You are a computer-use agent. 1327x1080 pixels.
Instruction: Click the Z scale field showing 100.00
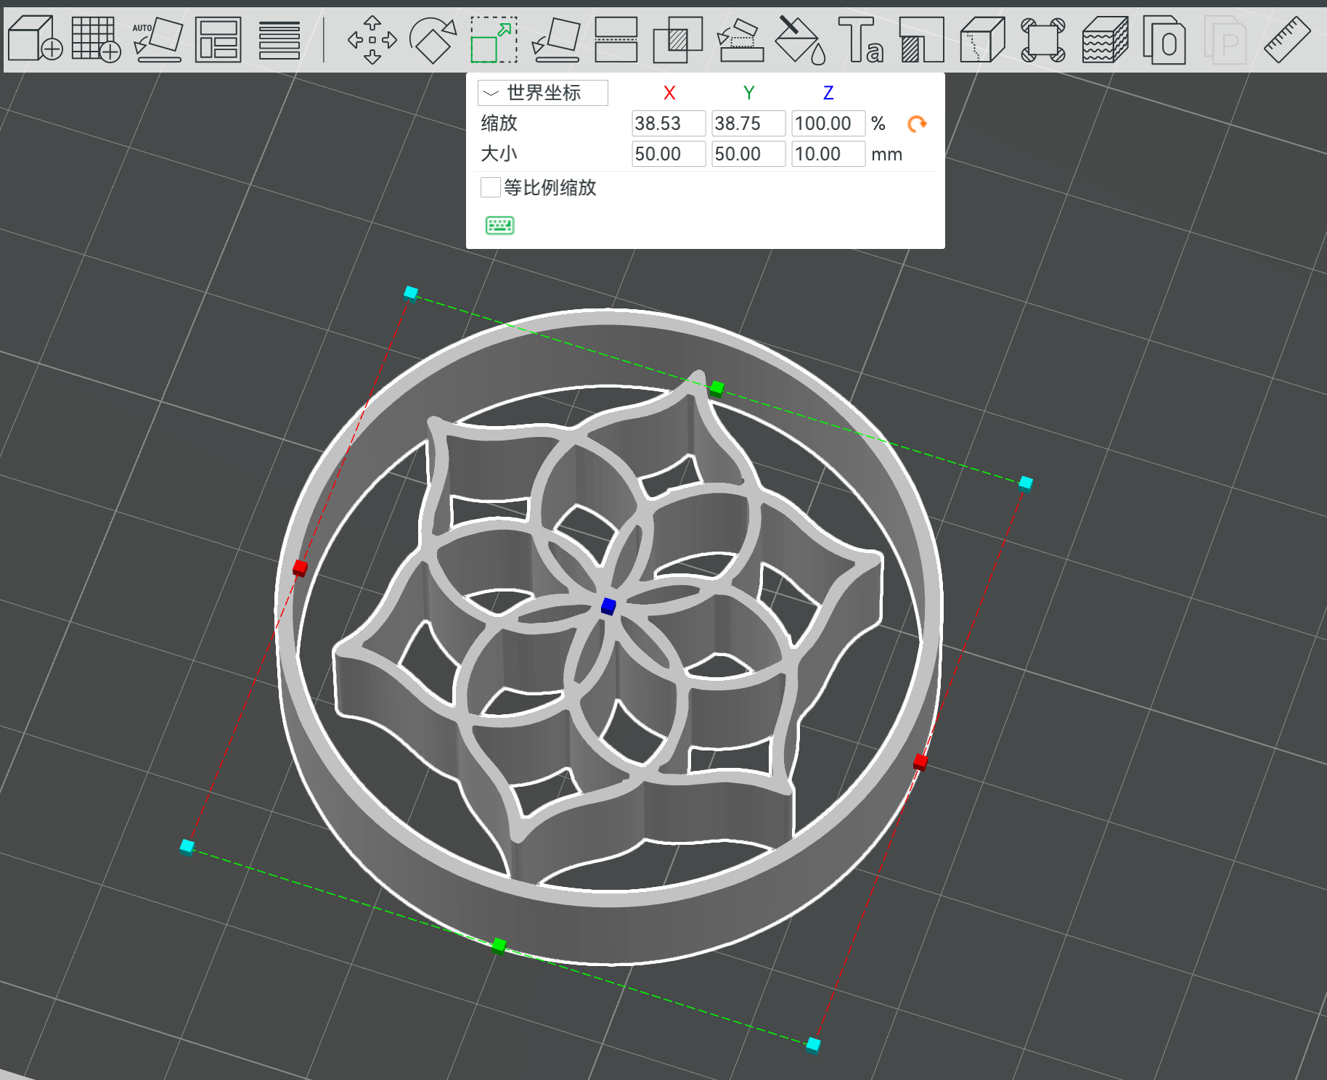coord(828,123)
